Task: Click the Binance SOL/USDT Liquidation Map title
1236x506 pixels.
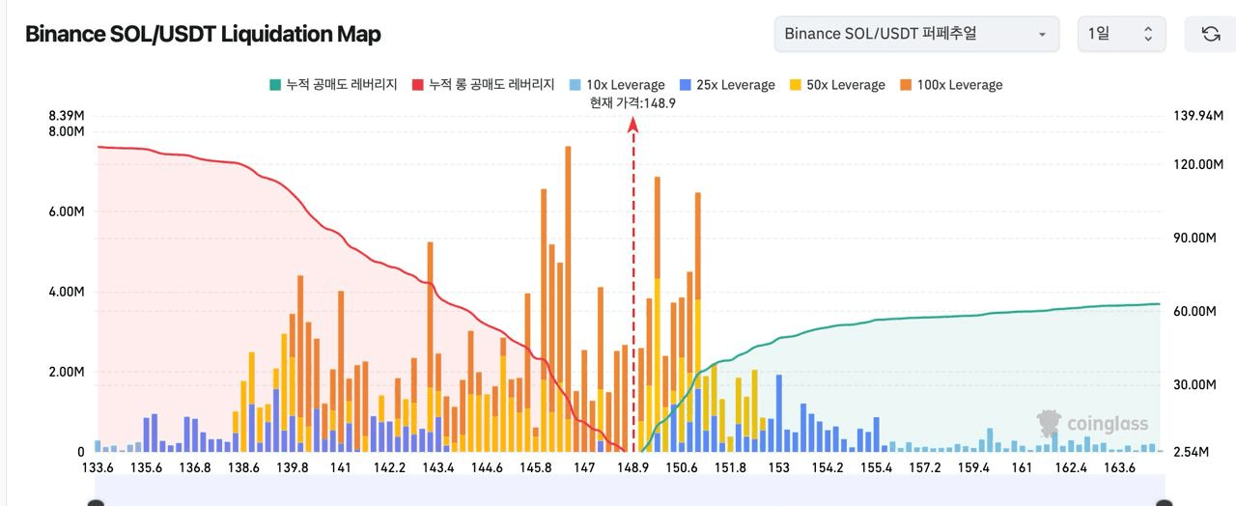Action: 203,34
